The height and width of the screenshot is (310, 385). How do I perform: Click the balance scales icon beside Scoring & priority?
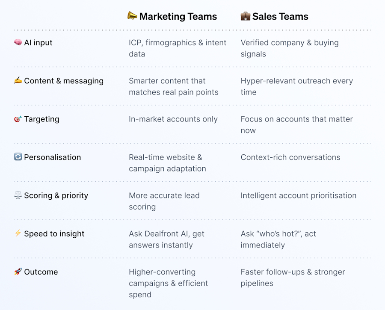tap(18, 195)
